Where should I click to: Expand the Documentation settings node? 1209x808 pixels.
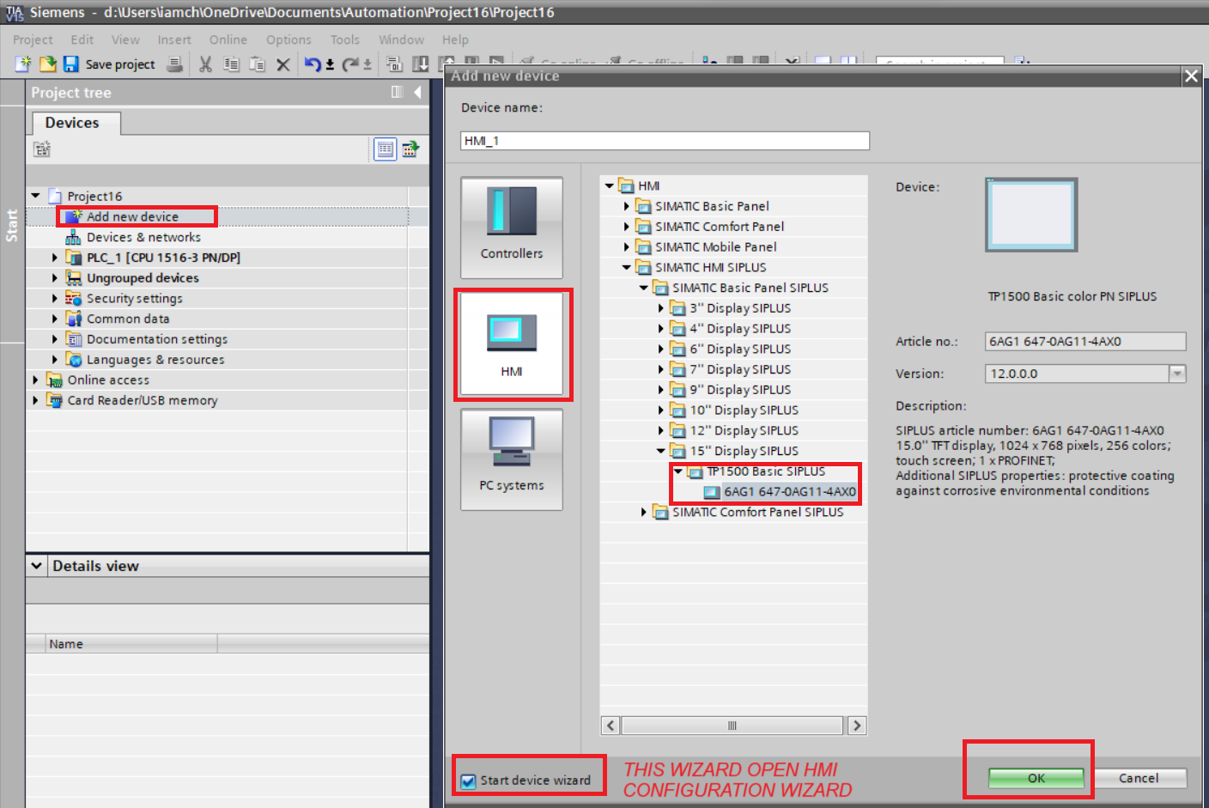click(55, 339)
